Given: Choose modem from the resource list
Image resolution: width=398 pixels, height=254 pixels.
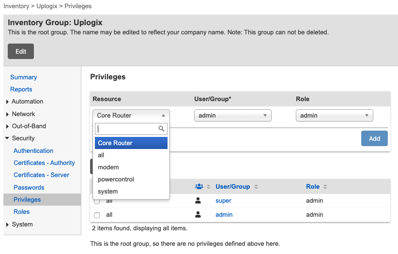Looking at the screenshot, I should click(x=108, y=167).
